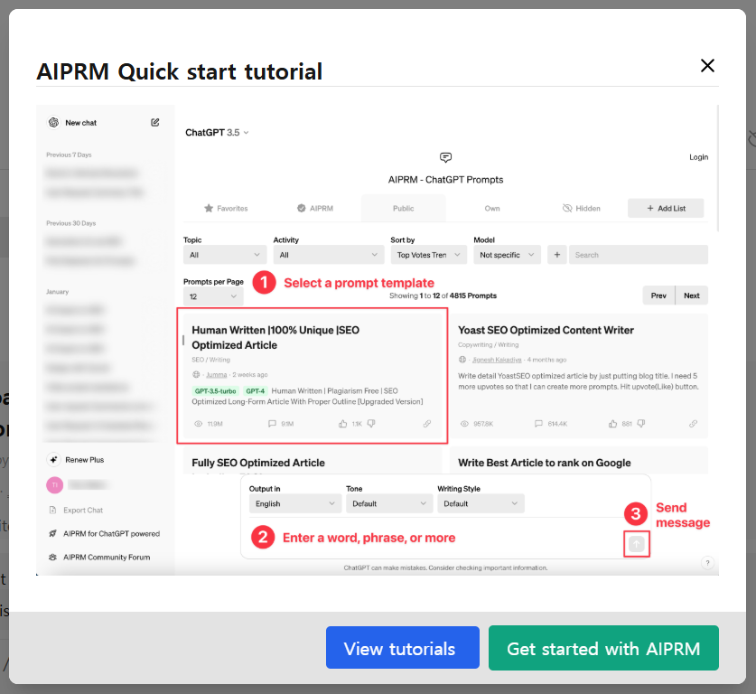This screenshot has width=756, height=694.
Task: Copy link of Human Written SEO prompt
Action: tap(427, 424)
